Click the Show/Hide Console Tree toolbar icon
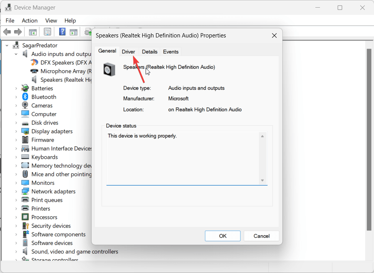The height and width of the screenshot is (273, 374). tap(33, 32)
